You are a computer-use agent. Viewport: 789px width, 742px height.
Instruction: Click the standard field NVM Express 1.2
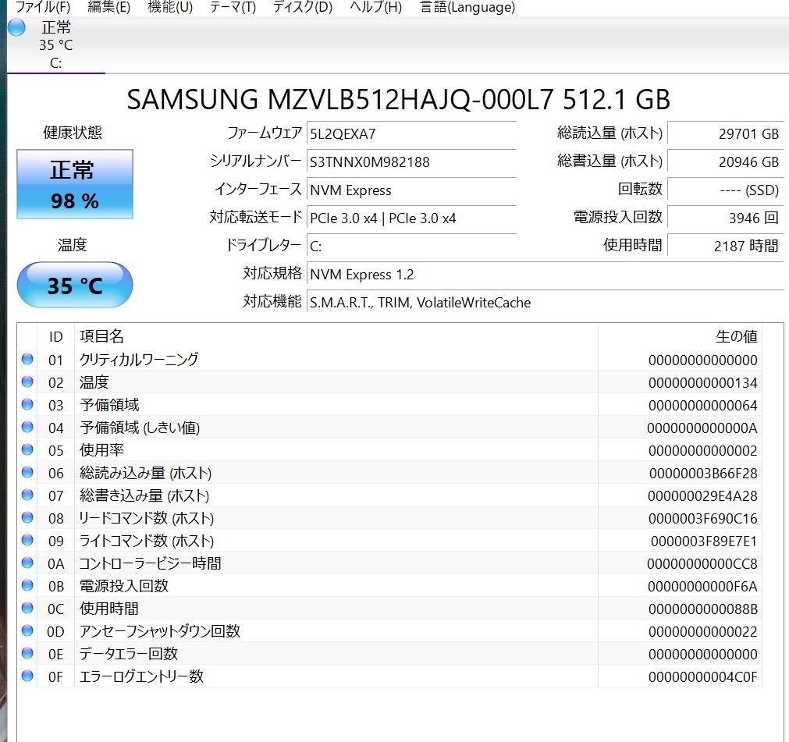point(545,274)
